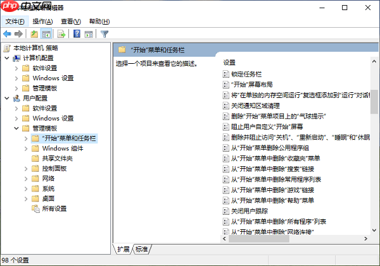
Task: Expand the 控制面板 node
Action: point(26,169)
